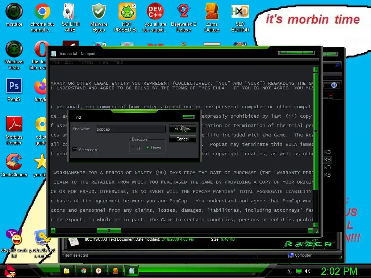
Task: Click Notepad's scroll down arrow
Action: [x=316, y=225]
